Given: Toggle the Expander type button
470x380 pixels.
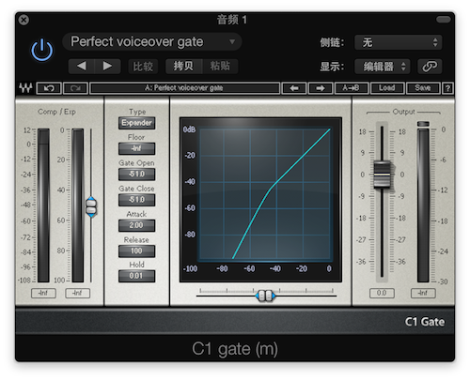Looking at the screenshot, I should 136,123.
